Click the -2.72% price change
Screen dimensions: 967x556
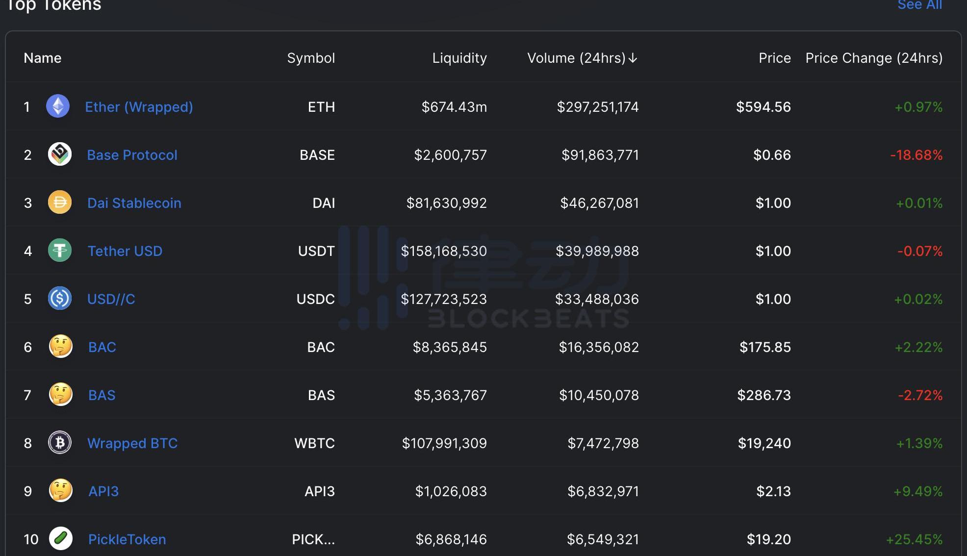pyautogui.click(x=920, y=395)
